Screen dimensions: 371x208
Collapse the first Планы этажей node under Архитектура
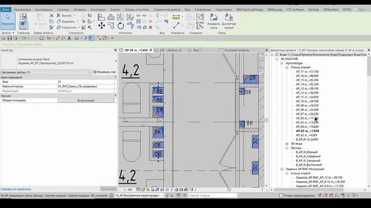tap(287, 68)
